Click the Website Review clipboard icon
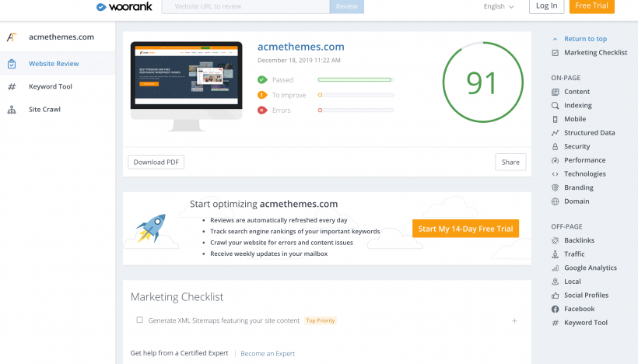The image size is (638, 364). point(12,64)
